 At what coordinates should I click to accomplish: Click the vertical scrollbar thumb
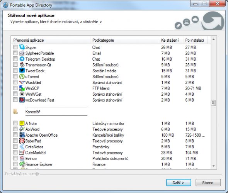[213, 103]
